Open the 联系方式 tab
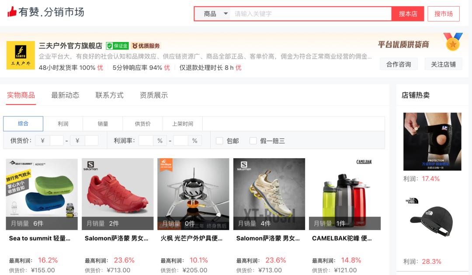Screen dimensions: 472x275 [109, 95]
